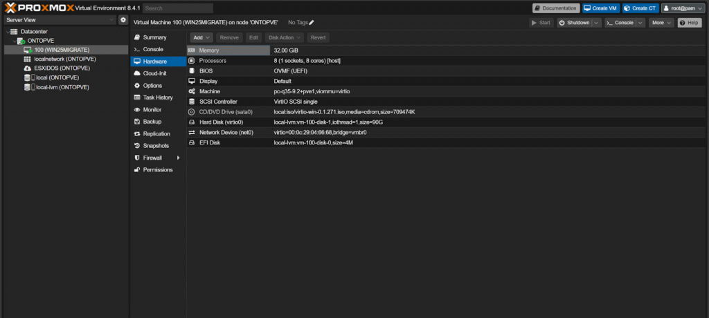The width and height of the screenshot is (709, 318).
Task: Open the Shutdown dropdown arrow
Action: 597,23
